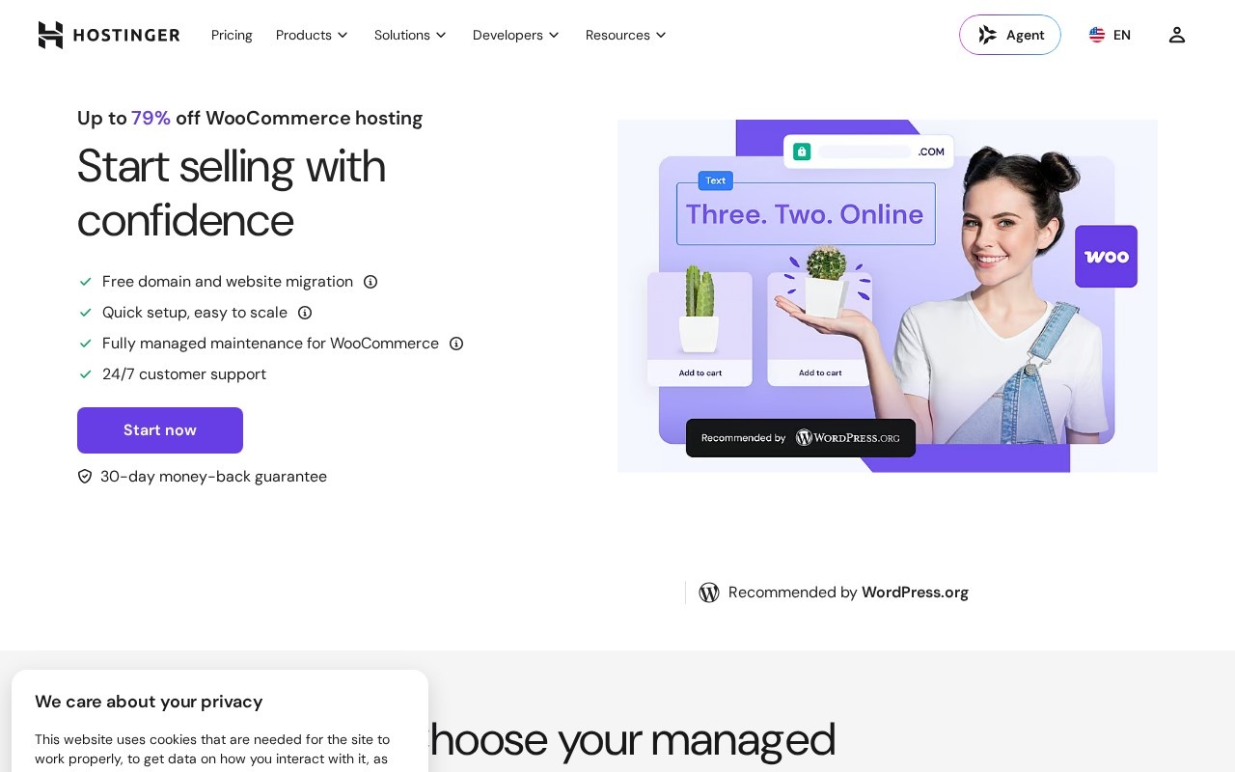Screen dimensions: 1235x772
Task: Open the user account profile icon
Action: (1176, 35)
